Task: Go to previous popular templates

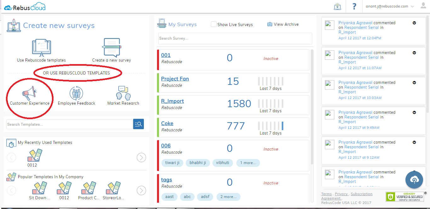Action: pyautogui.click(x=11, y=190)
